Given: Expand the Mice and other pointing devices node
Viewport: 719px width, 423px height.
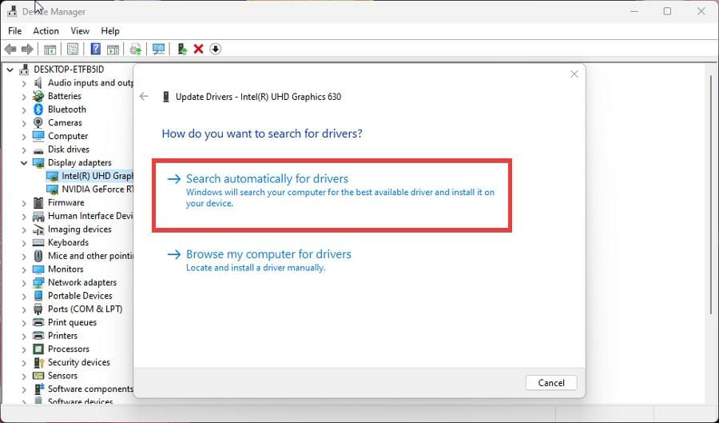Looking at the screenshot, I should 24,257.
